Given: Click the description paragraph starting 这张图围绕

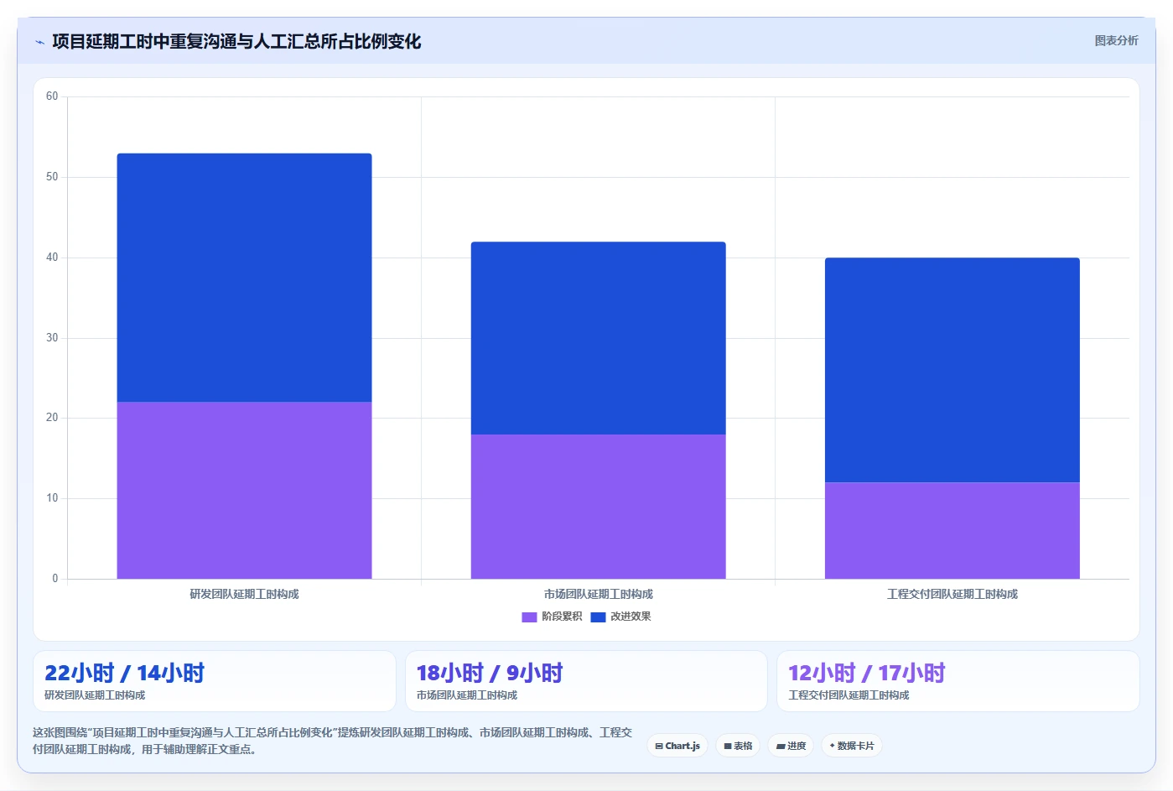Looking at the screenshot, I should 332,741.
